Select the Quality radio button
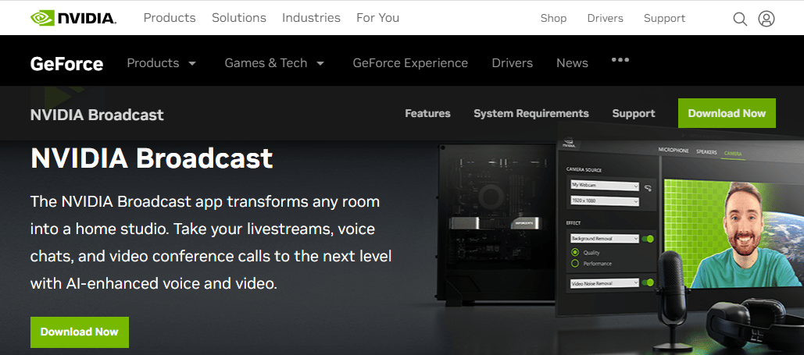Screen dimensions: 804x355 tap(575, 252)
